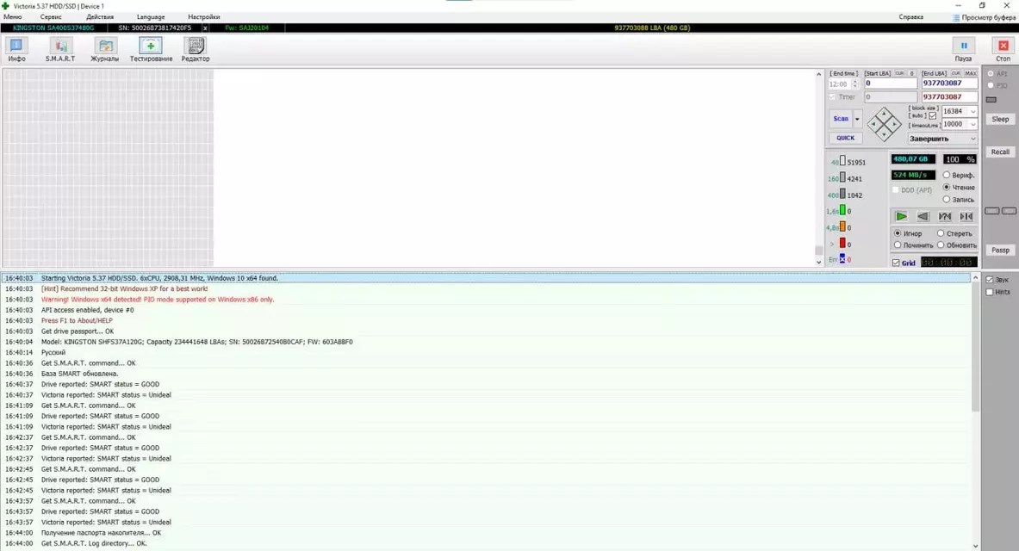1019x551 pixels.
Task: Select the Чтение read mode radio
Action: [x=946, y=187]
